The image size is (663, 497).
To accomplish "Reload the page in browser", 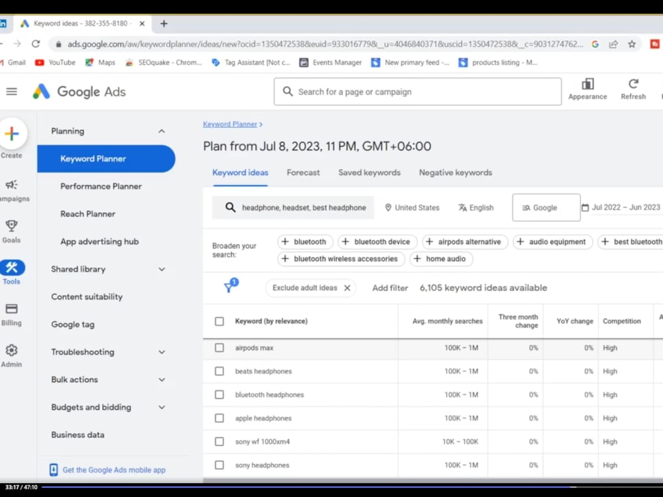I will point(36,44).
